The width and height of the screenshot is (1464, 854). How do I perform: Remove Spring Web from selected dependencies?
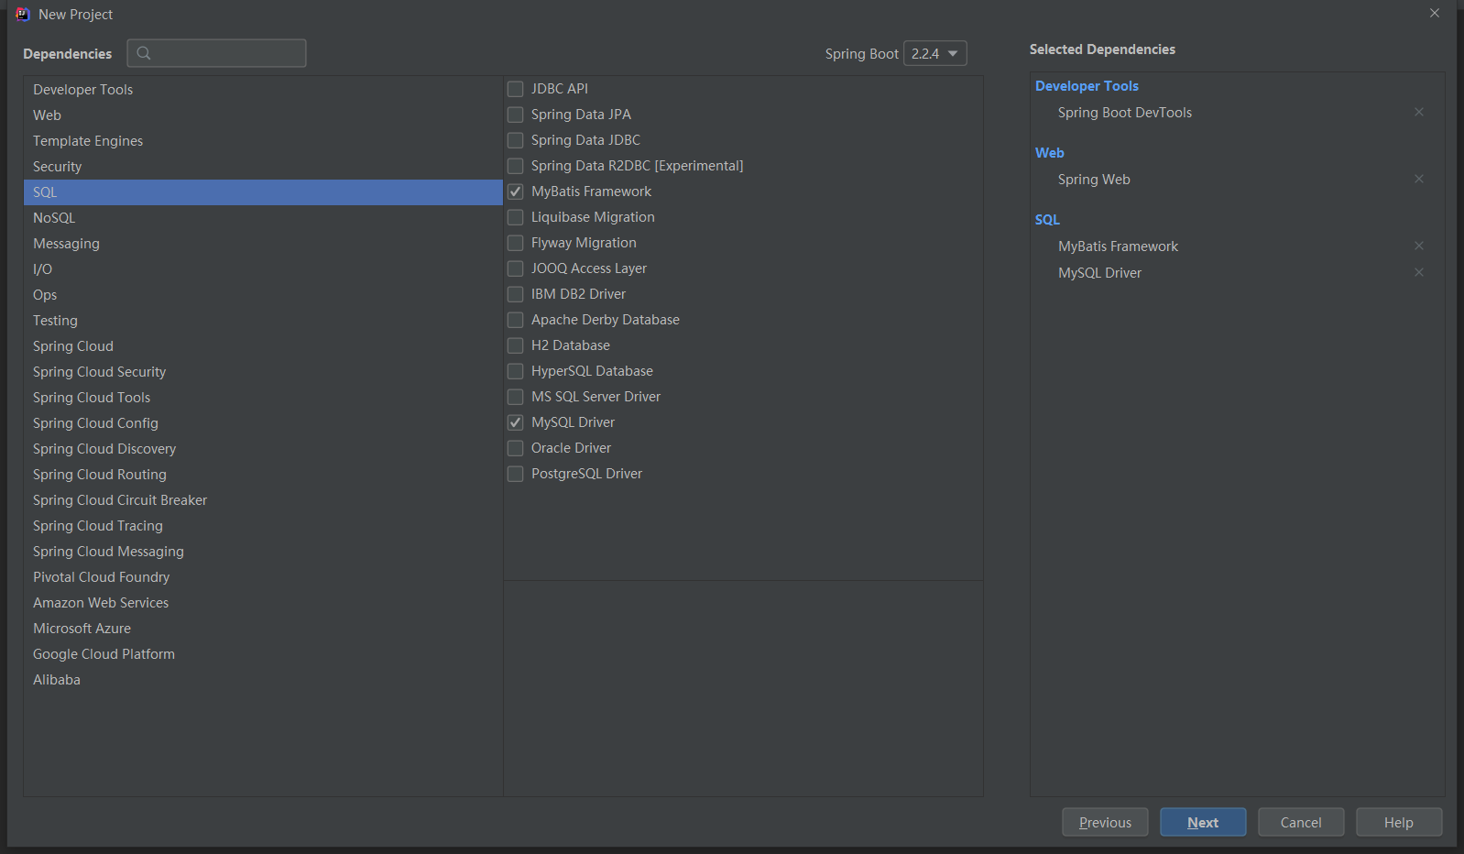pyautogui.click(x=1419, y=179)
